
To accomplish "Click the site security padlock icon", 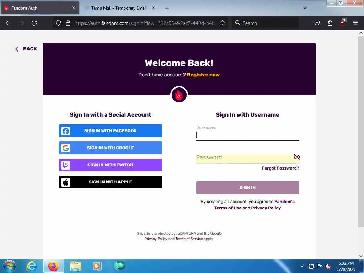I will 68,23.
